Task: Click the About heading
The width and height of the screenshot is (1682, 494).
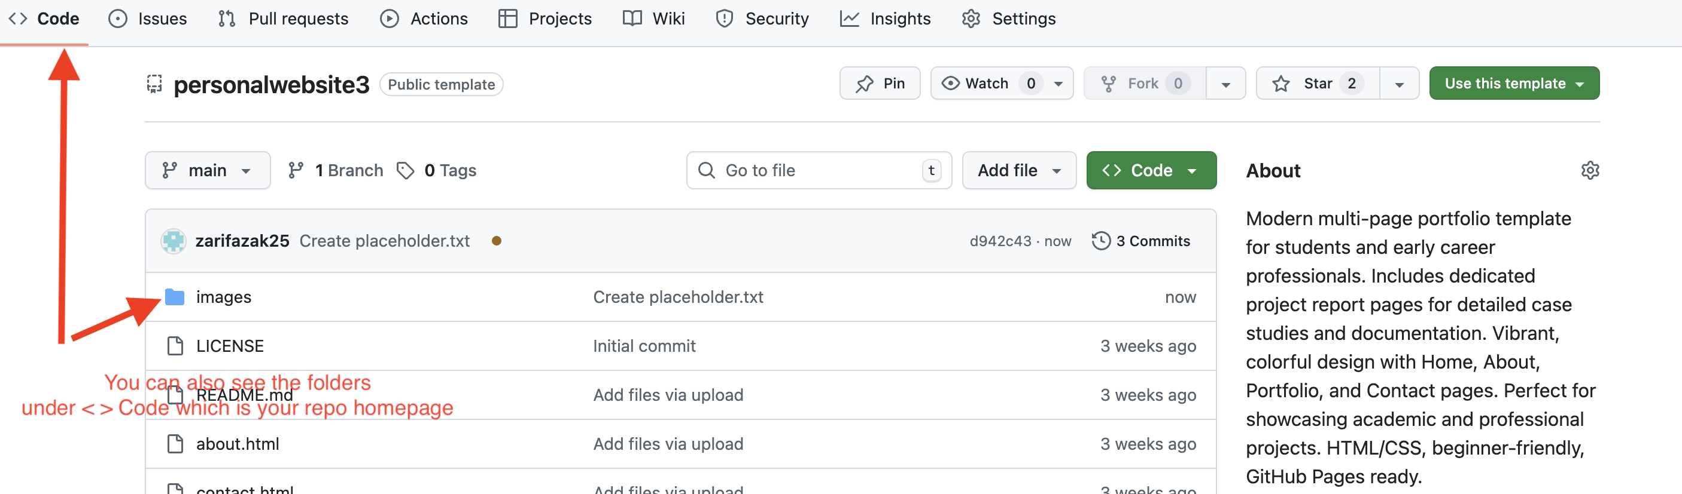Action: click(x=1273, y=171)
